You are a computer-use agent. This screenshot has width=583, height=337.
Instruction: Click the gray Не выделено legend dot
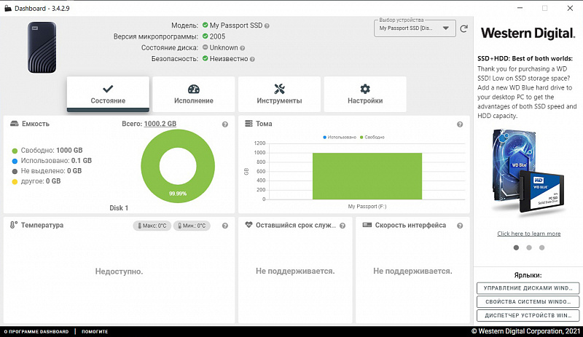pos(15,171)
